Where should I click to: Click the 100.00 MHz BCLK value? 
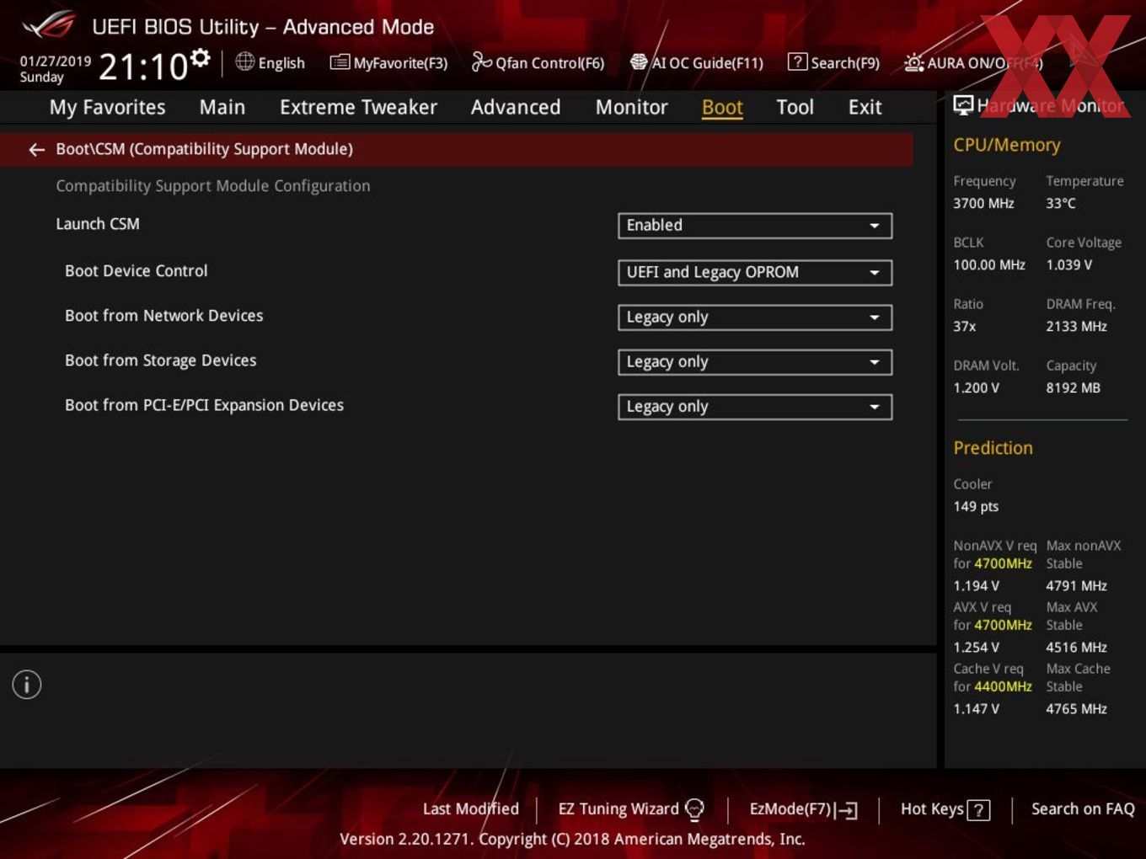[989, 265]
